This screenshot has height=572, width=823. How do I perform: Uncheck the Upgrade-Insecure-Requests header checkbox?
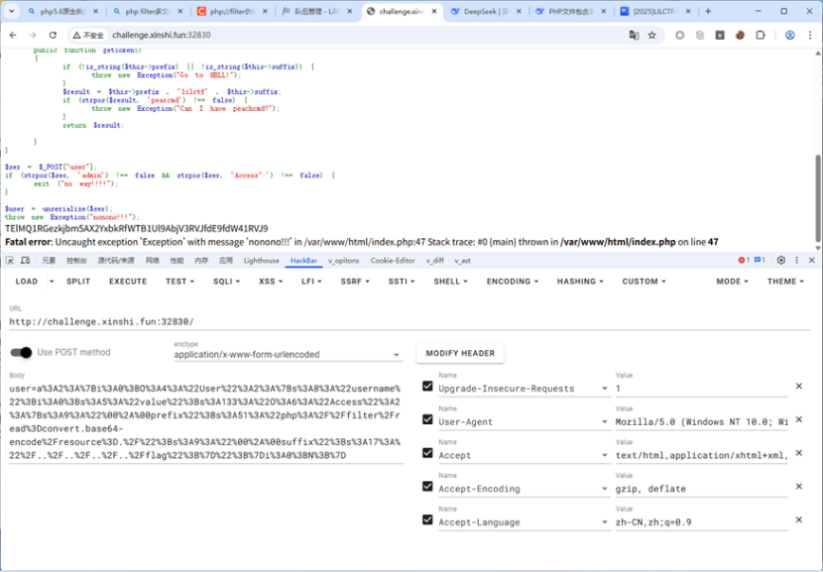tap(427, 387)
